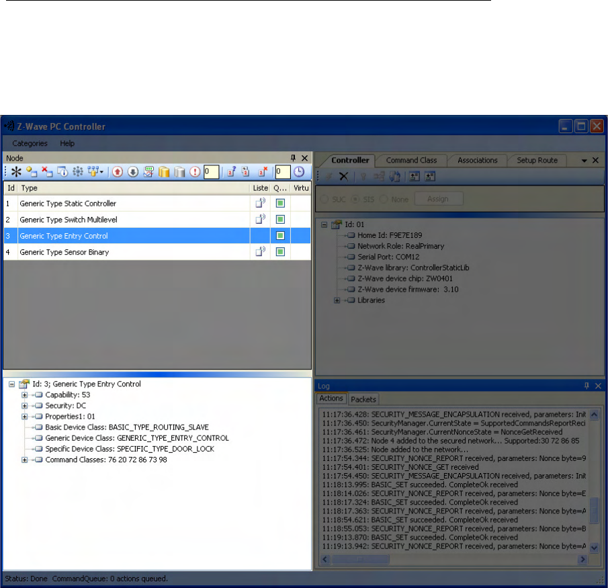
Task: Switch to the Command Class tab
Action: (411, 160)
